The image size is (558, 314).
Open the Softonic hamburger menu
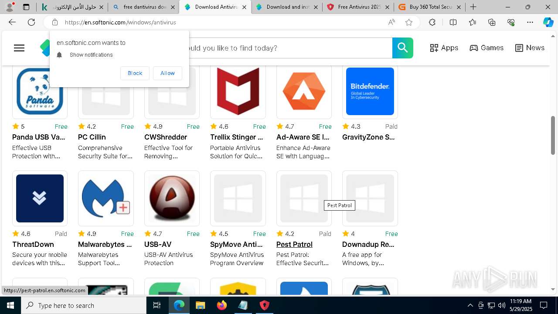[x=19, y=48]
